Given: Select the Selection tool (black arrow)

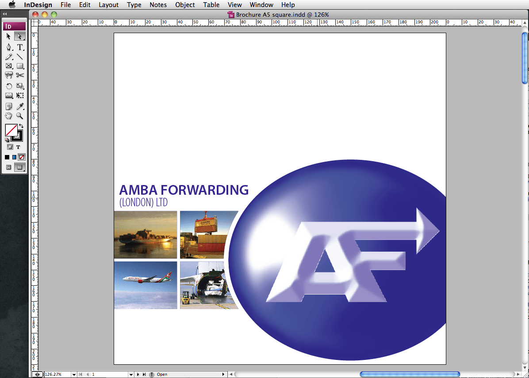Looking at the screenshot, I should coord(9,36).
